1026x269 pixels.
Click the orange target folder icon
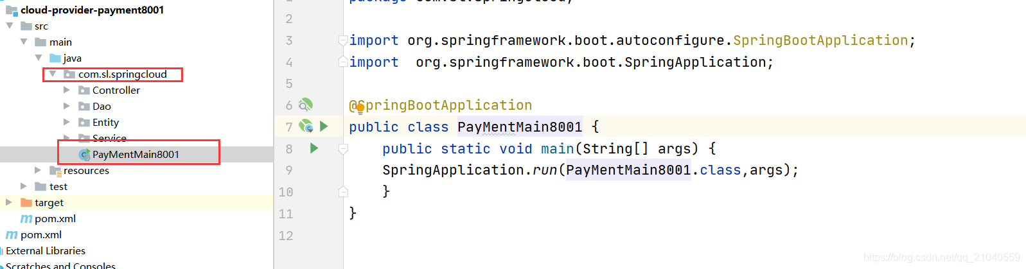pos(26,202)
